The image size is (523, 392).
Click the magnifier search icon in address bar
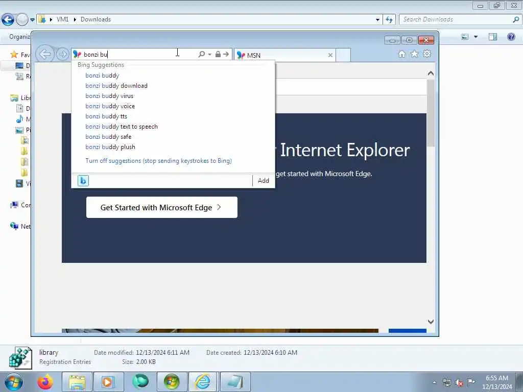[x=201, y=54]
